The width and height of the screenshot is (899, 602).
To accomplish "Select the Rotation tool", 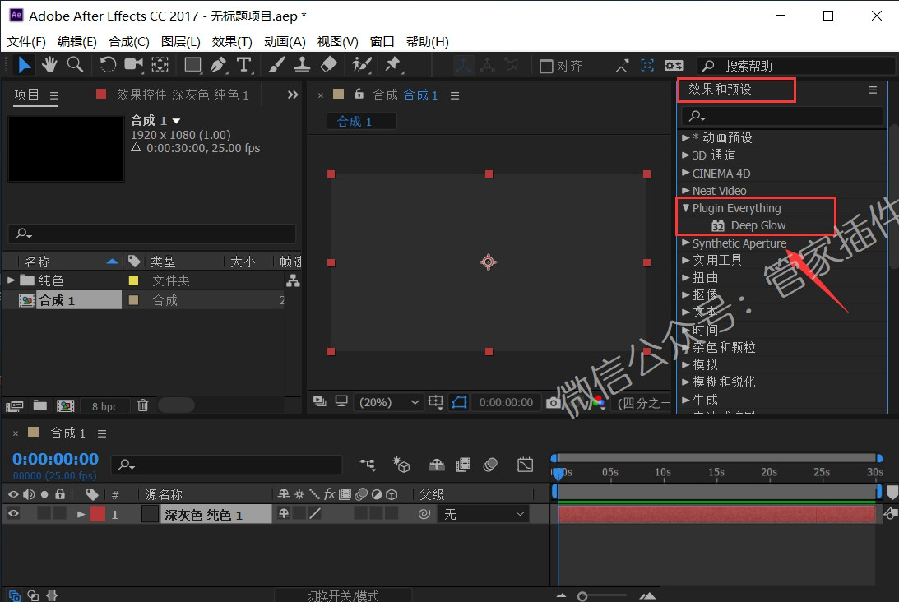I will 108,65.
